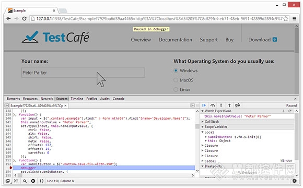Open the Overview page link
The width and height of the screenshot is (303, 188).
pyautogui.click(x=141, y=40)
